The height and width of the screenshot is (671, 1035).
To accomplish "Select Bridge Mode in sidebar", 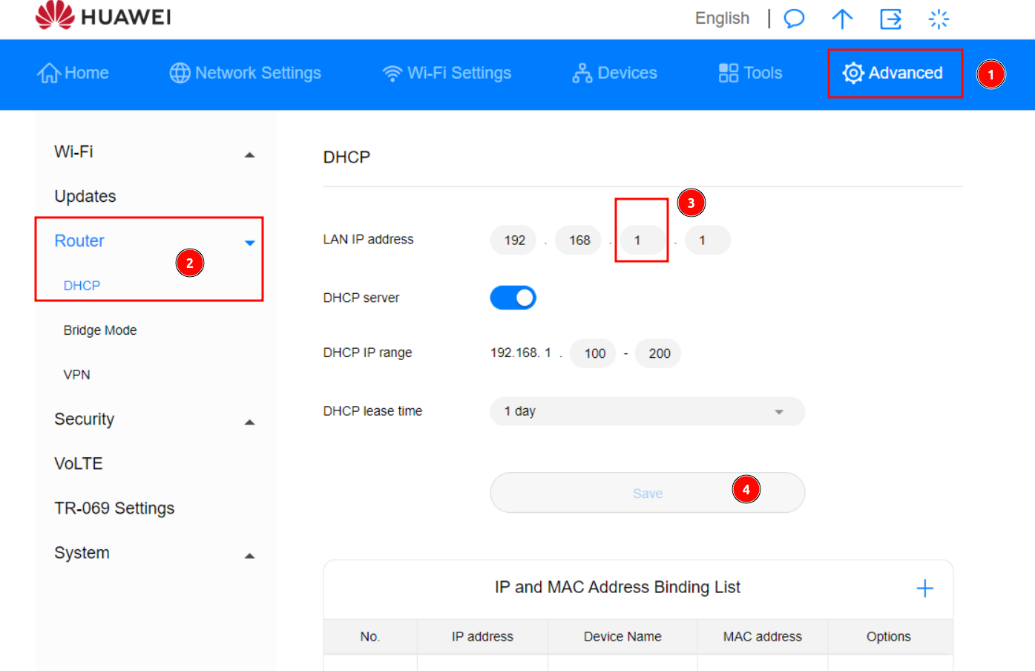I will coord(100,330).
